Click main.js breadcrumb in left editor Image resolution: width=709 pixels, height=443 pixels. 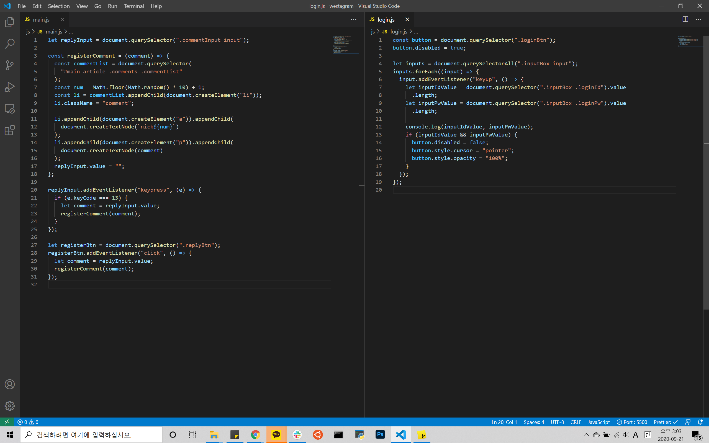pos(50,32)
